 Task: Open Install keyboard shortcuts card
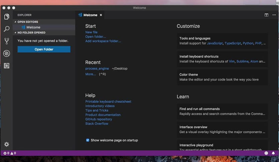222,59
